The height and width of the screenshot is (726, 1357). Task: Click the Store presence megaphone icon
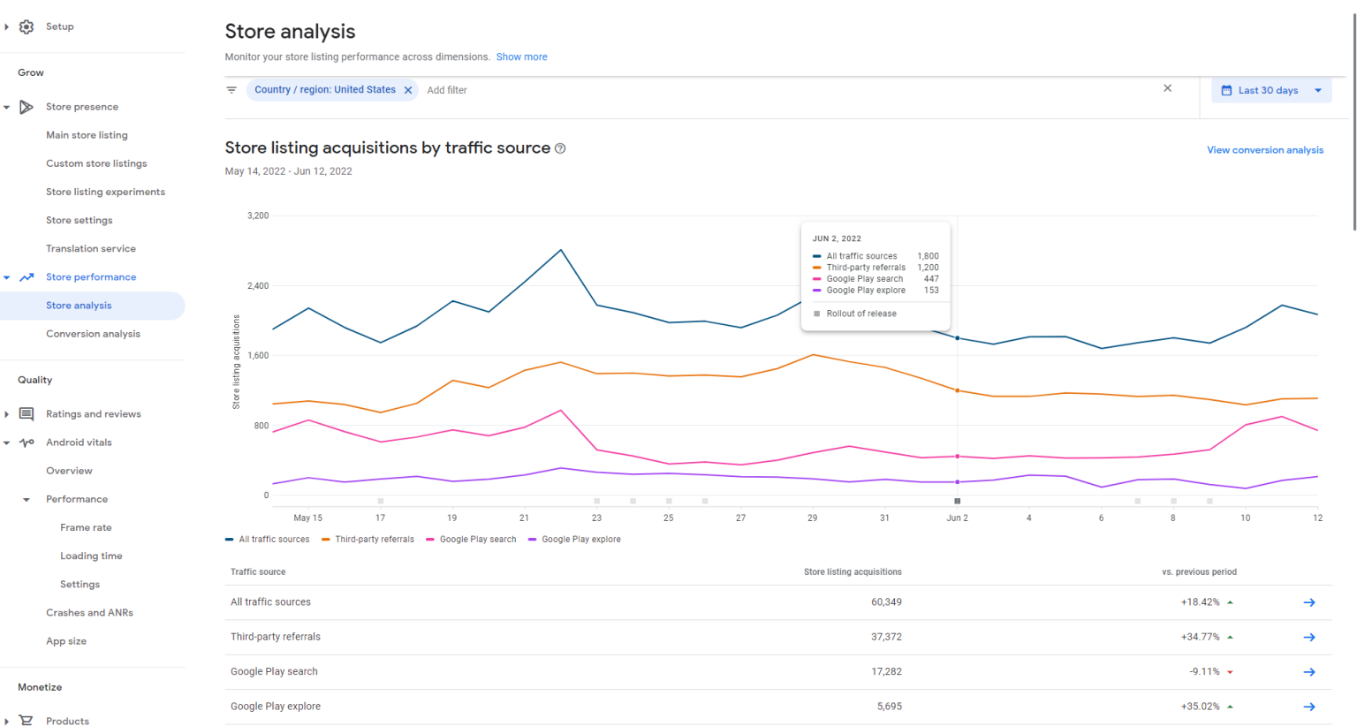[x=27, y=106]
